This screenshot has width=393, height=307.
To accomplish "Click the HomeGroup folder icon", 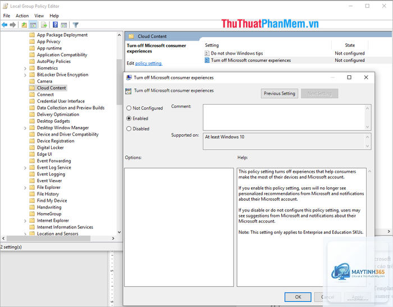I will click(x=32, y=214).
